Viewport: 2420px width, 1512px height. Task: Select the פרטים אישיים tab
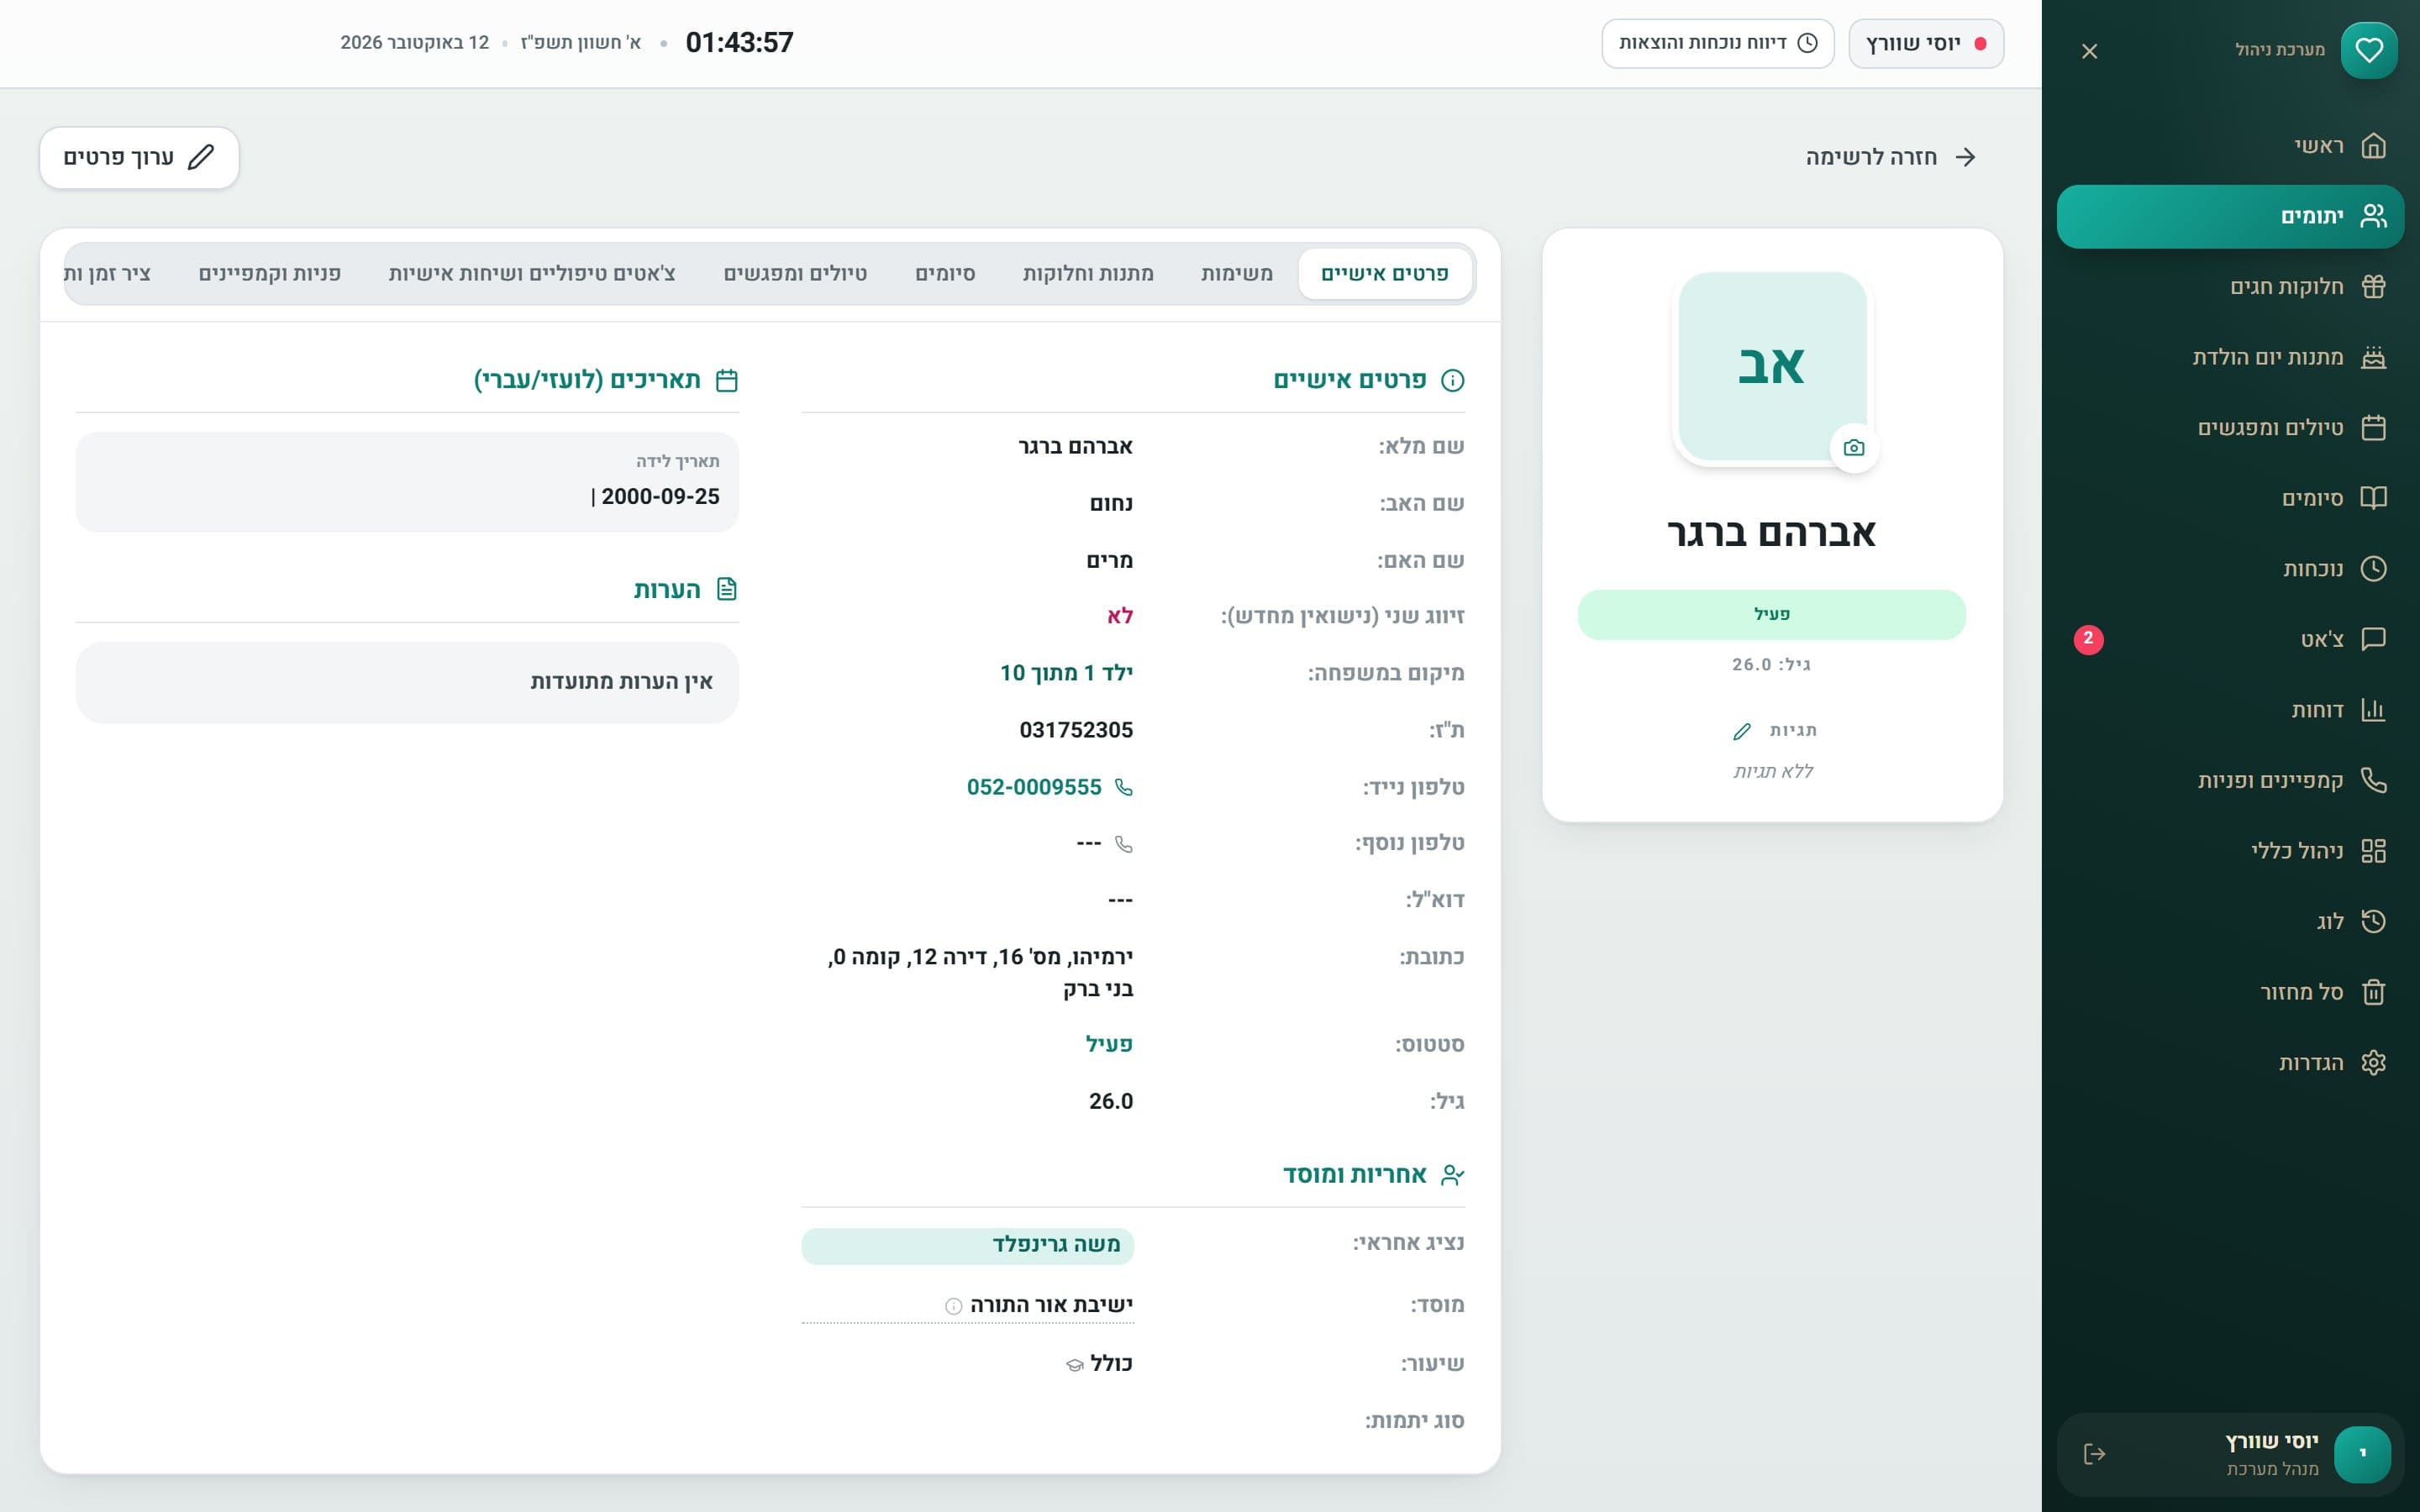click(x=1385, y=273)
